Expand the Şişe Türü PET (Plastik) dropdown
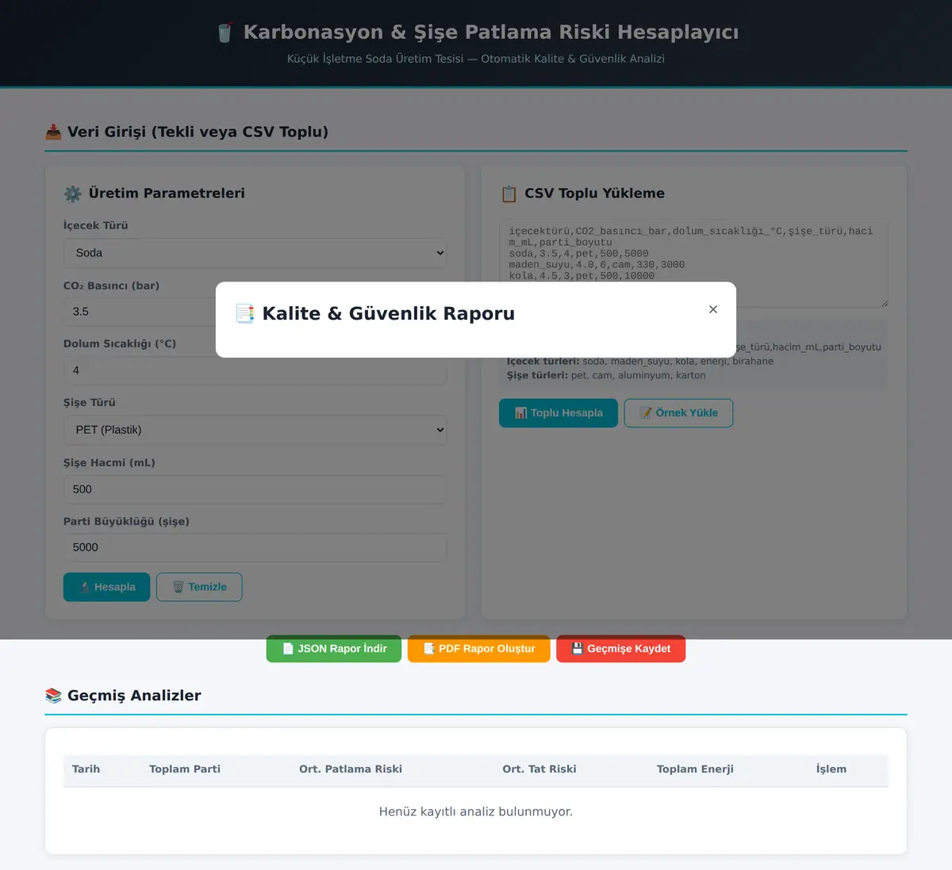952x870 pixels. click(255, 430)
